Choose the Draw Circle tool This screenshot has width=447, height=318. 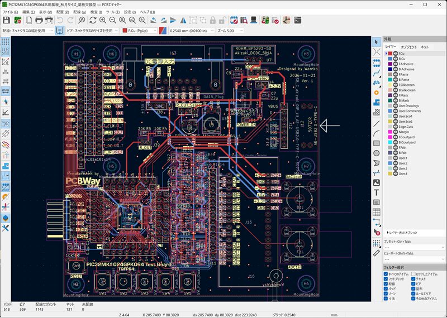pos(376,152)
